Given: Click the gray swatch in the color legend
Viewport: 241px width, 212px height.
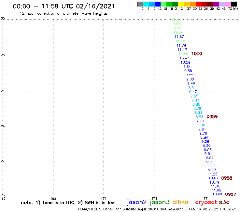Looking at the screenshot, I should (140, 4).
